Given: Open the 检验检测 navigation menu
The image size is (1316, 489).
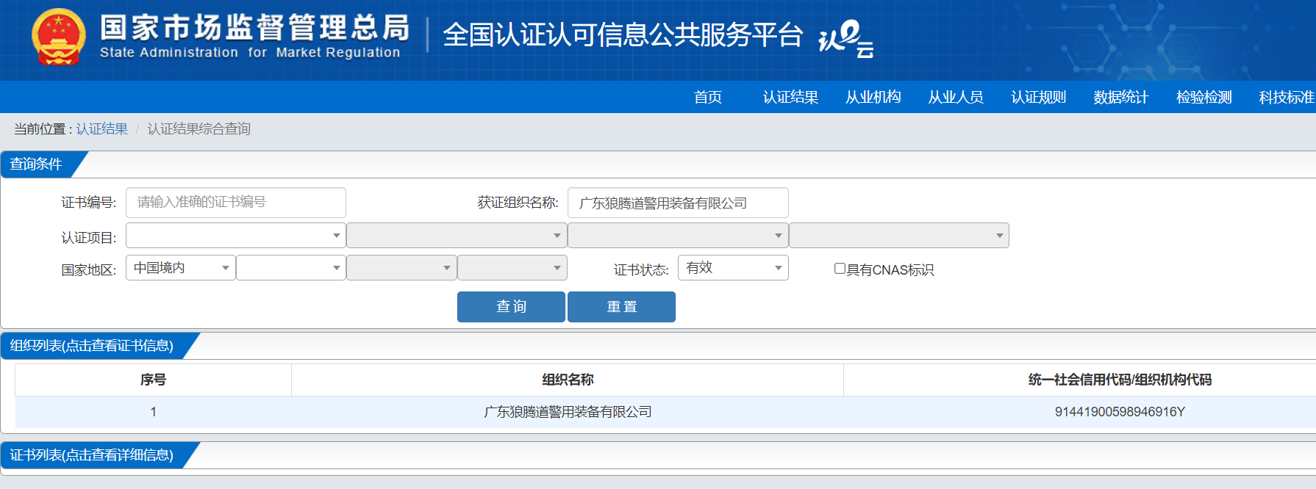Looking at the screenshot, I should point(1204,97).
